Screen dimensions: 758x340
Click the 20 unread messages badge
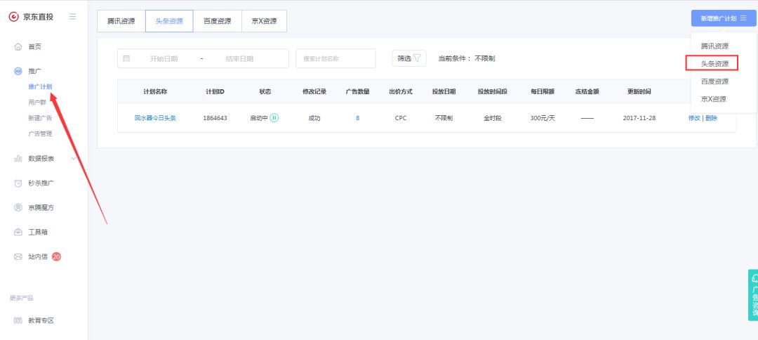coord(56,257)
